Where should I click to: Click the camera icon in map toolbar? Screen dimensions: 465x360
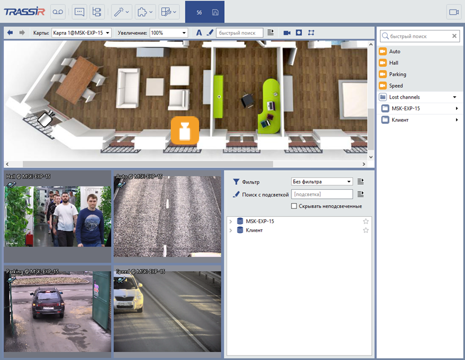287,33
